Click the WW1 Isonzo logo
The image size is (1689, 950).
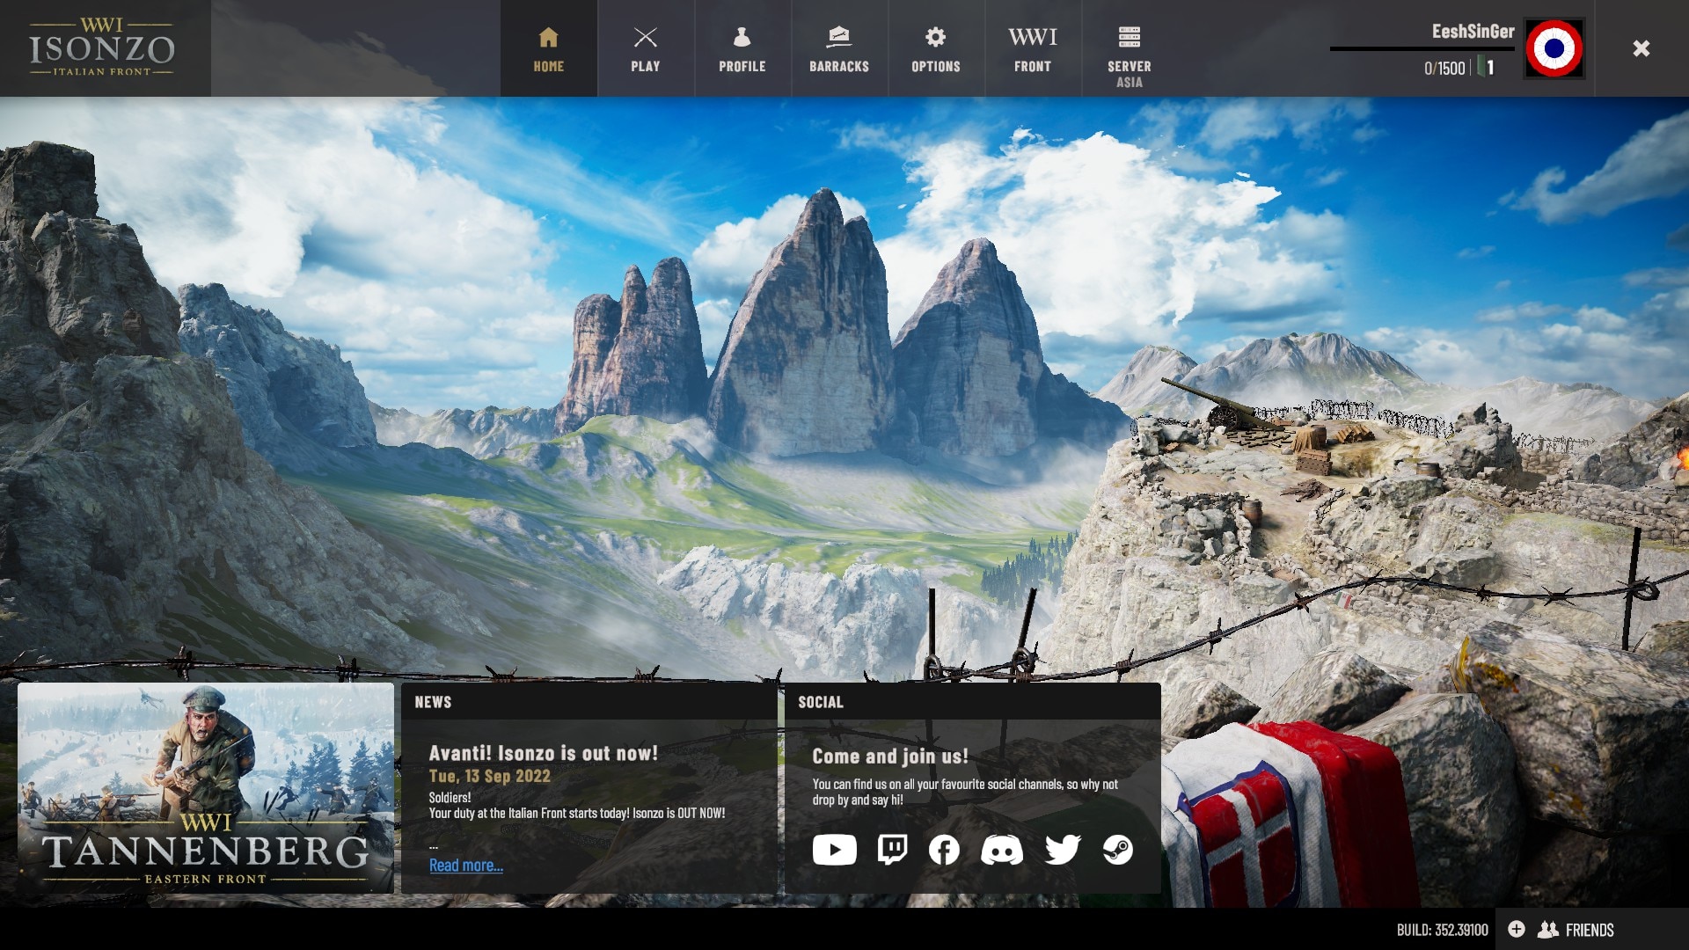[x=102, y=47]
